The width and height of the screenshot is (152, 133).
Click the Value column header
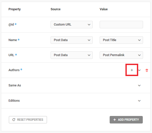point(104,9)
